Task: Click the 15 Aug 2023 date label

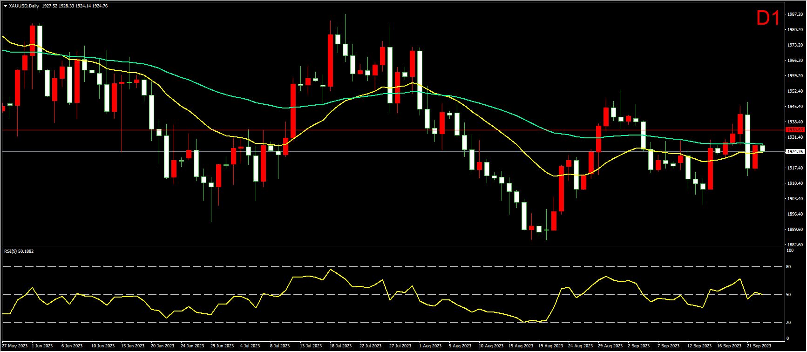Action: click(521, 346)
